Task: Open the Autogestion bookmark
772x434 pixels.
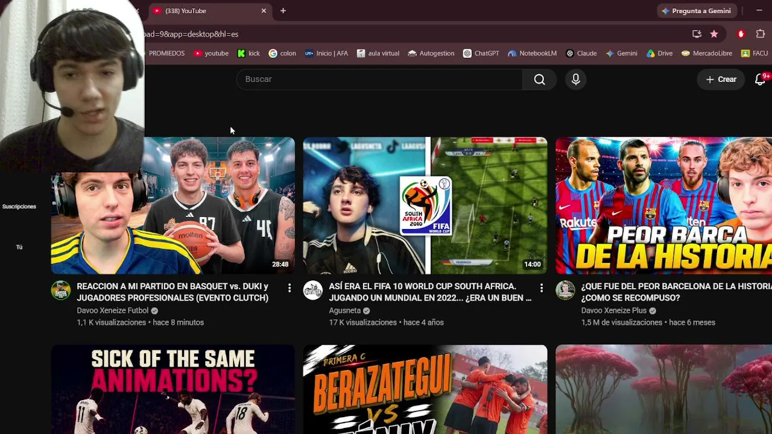Action: click(x=431, y=53)
